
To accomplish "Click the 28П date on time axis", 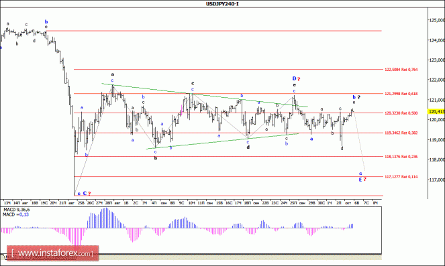I will point(109,203).
